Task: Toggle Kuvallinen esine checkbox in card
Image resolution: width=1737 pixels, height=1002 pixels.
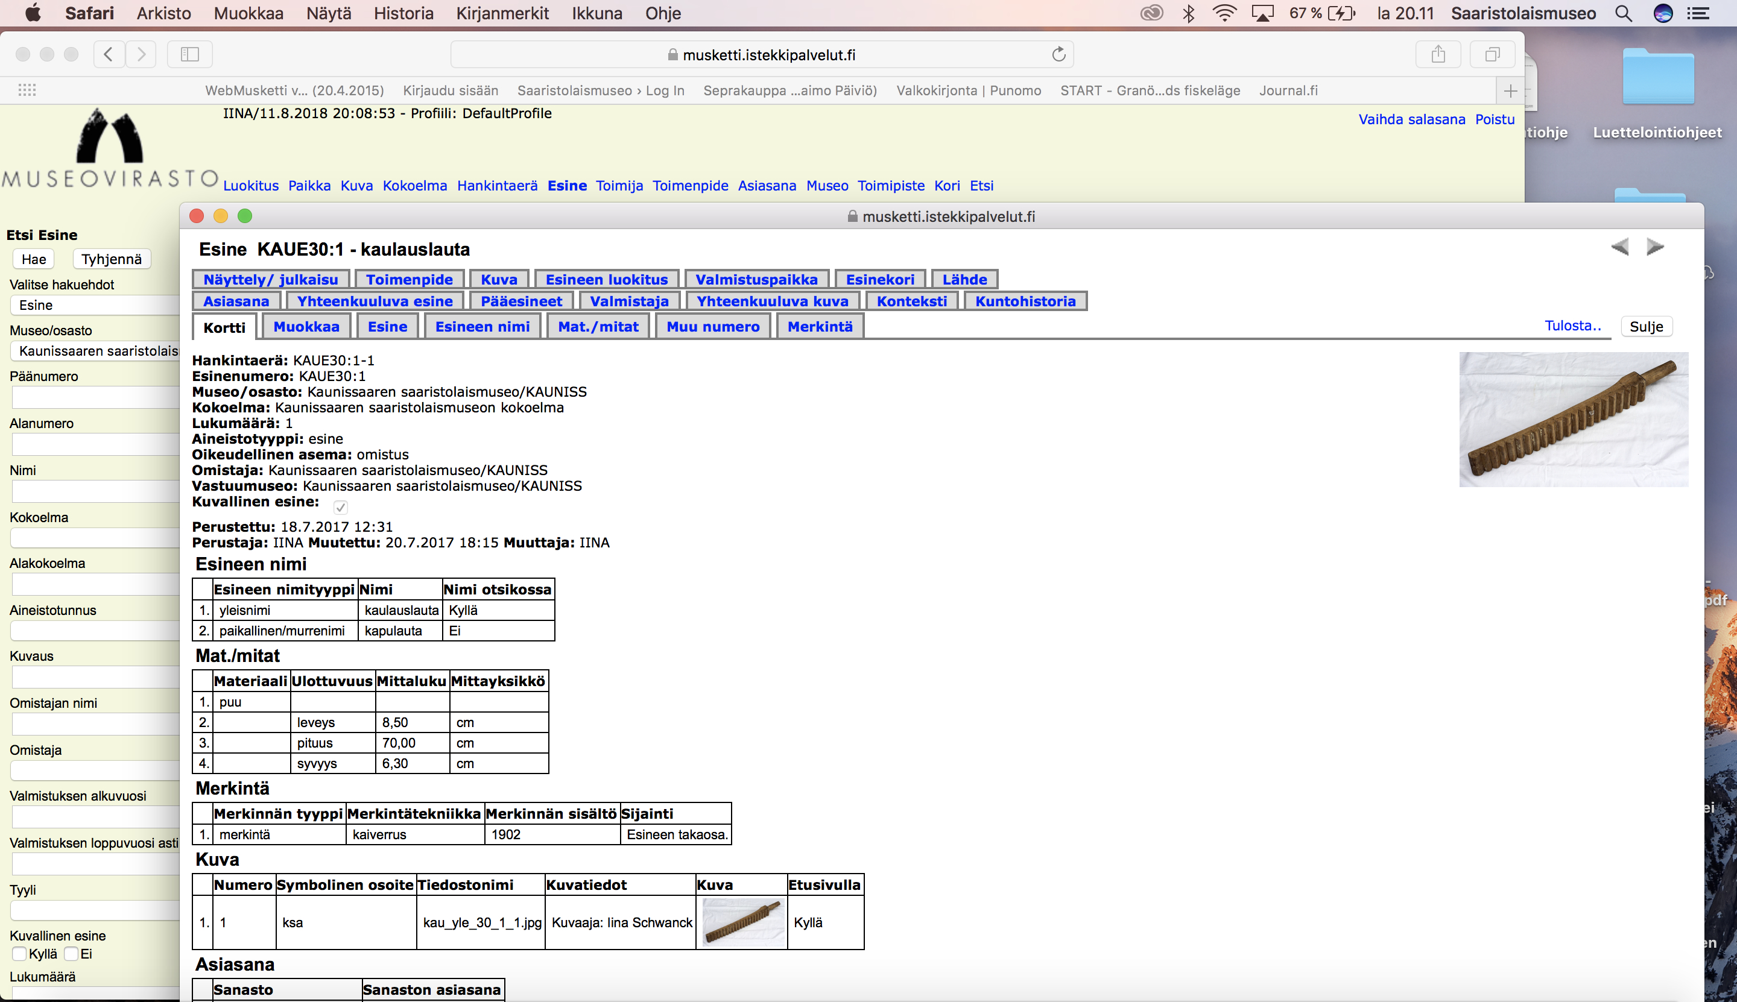Action: (x=340, y=507)
